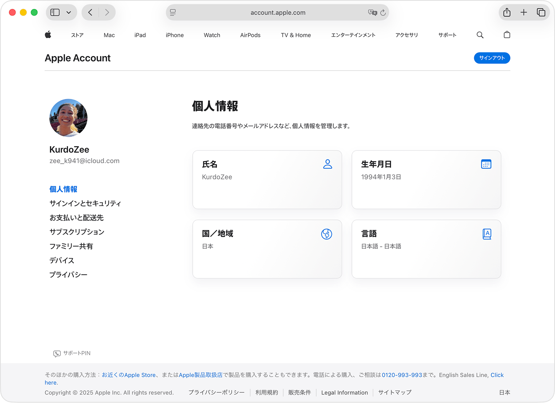Expand the sidebar options chevron
Viewport: 555px width, 403px height.
click(69, 12)
